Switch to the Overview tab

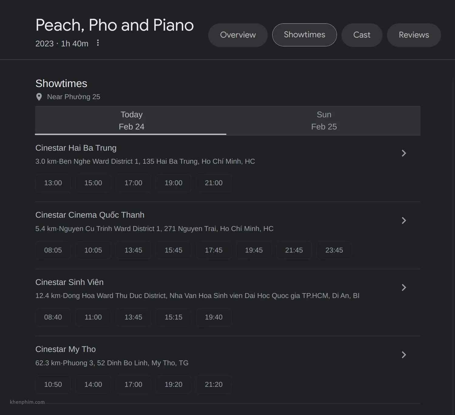tap(238, 35)
